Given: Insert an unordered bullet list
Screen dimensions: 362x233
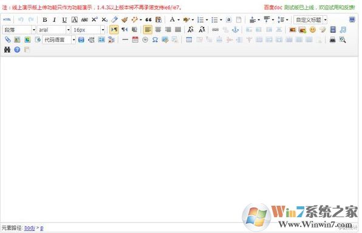Looking at the screenshot, I should (214, 20).
